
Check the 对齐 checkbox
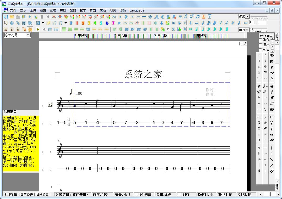(x=260, y=50)
